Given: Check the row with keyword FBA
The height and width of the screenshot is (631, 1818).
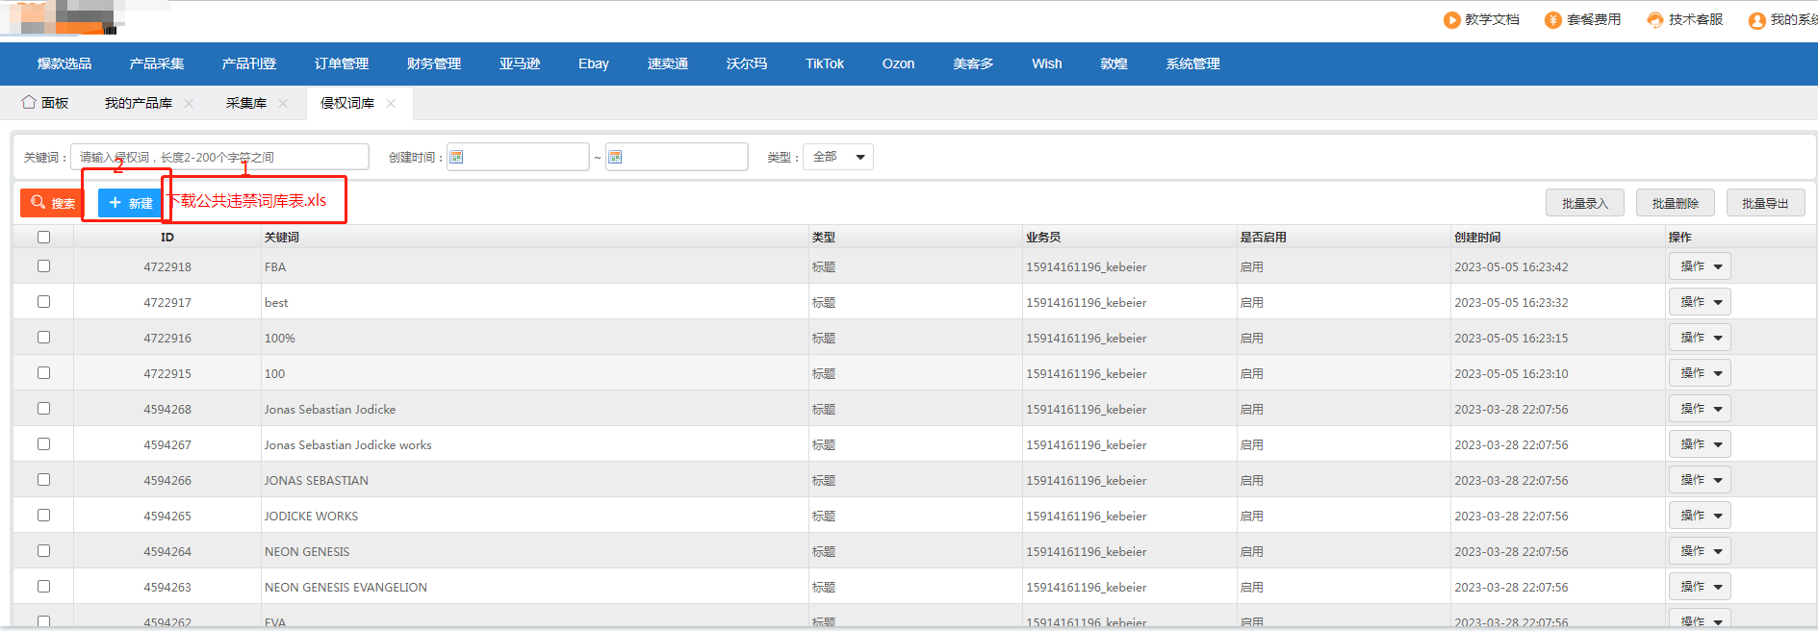Looking at the screenshot, I should tap(43, 266).
